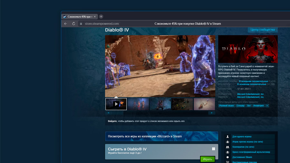This screenshot has width=290, height=163.
Task: Open the second screenshot thumbnail
Action: (138, 104)
